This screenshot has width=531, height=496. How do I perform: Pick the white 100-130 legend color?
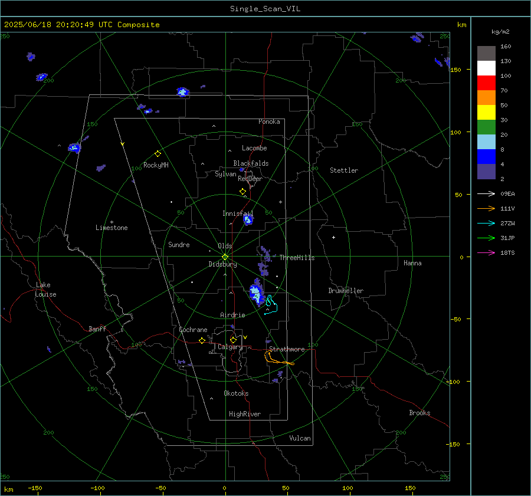(x=486, y=68)
